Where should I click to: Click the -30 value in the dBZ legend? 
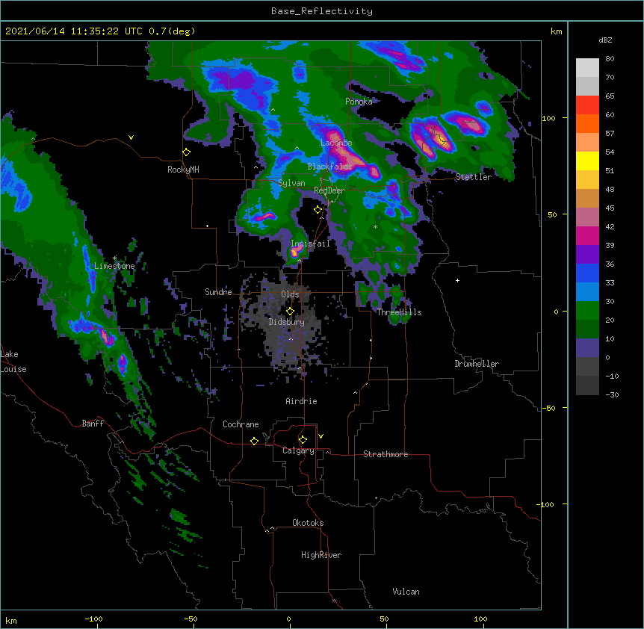pyautogui.click(x=612, y=394)
